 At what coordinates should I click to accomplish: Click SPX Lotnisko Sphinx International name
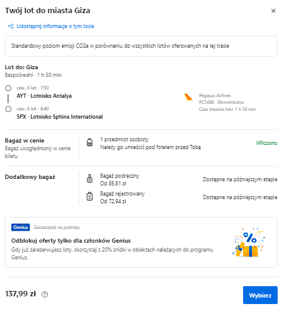pos(60,117)
